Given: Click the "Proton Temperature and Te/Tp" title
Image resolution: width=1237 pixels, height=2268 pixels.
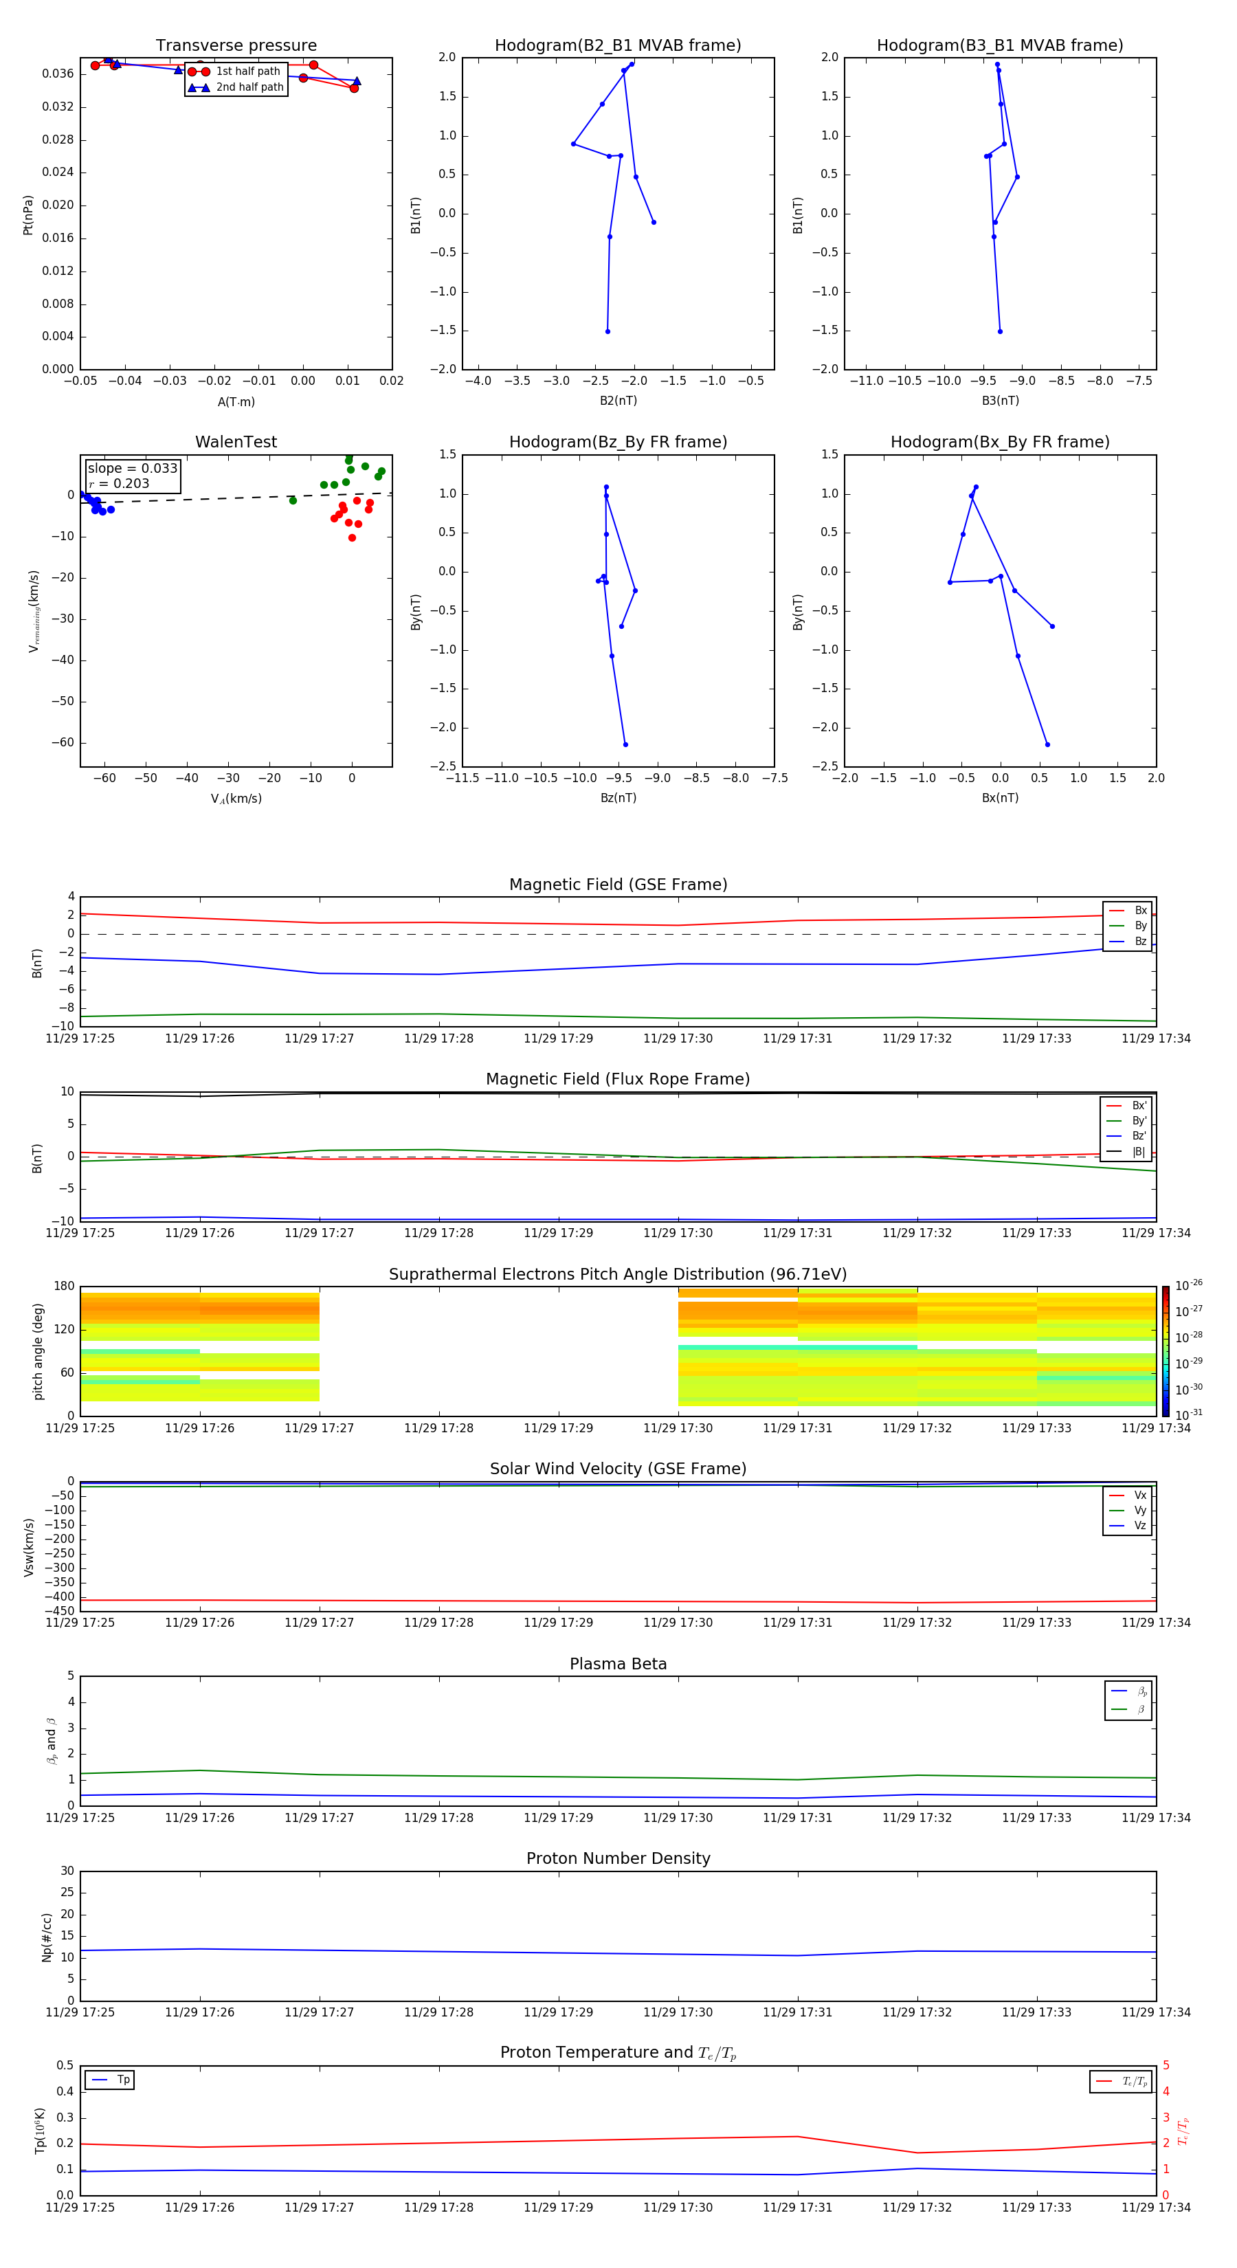Looking at the screenshot, I should 618,2053.
